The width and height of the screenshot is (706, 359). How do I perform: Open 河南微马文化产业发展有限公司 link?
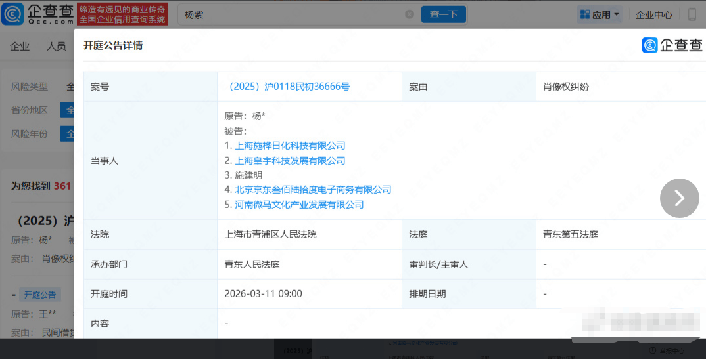click(x=299, y=205)
